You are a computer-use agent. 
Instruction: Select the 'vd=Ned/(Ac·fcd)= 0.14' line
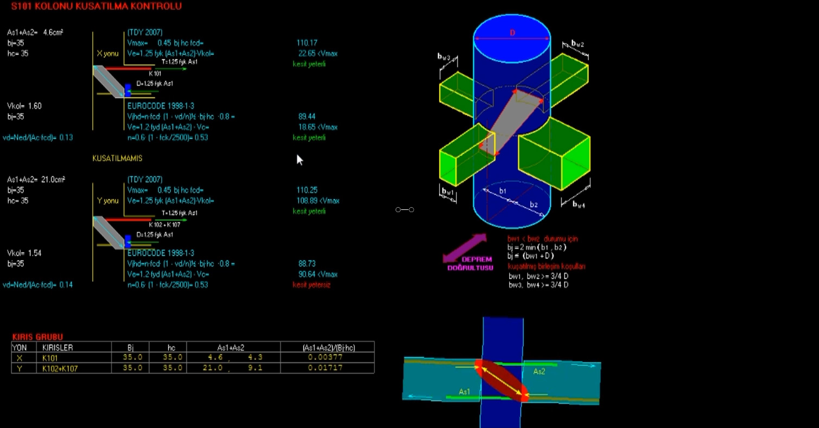click(38, 285)
